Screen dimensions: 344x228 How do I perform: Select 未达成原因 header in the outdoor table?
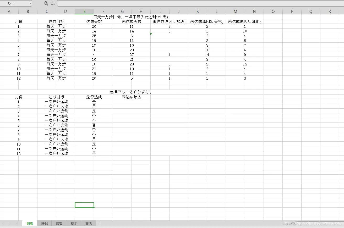tap(132, 97)
